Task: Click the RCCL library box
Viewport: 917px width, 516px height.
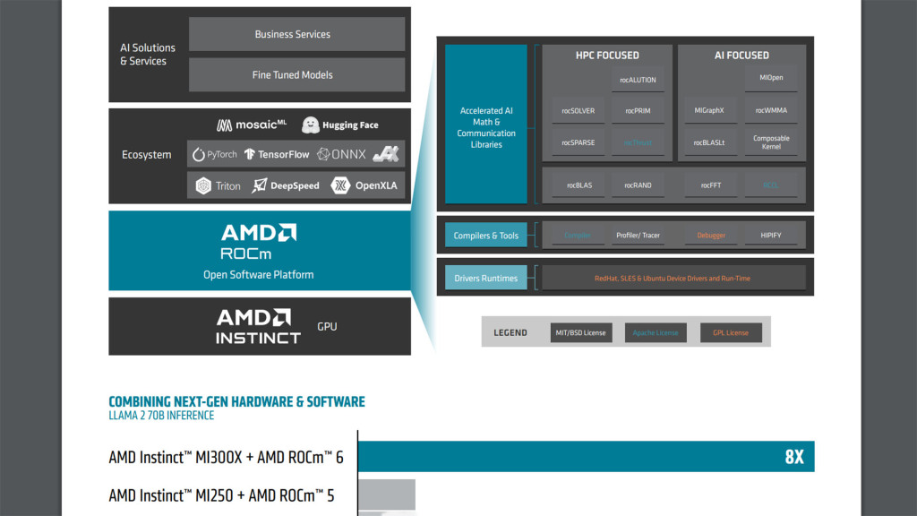Action: click(x=771, y=185)
